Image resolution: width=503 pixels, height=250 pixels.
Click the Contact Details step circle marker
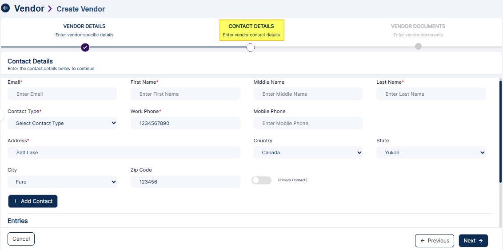pos(251,47)
